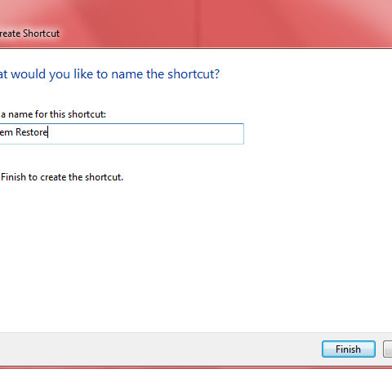Click the word "Finish" in the instruction sentence
392x369 pixels.
pos(13,177)
